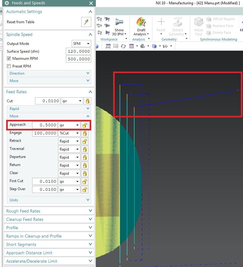Image resolution: width=243 pixels, height=267 pixels.
Task: Expand the Profile section
Action: click(49, 228)
